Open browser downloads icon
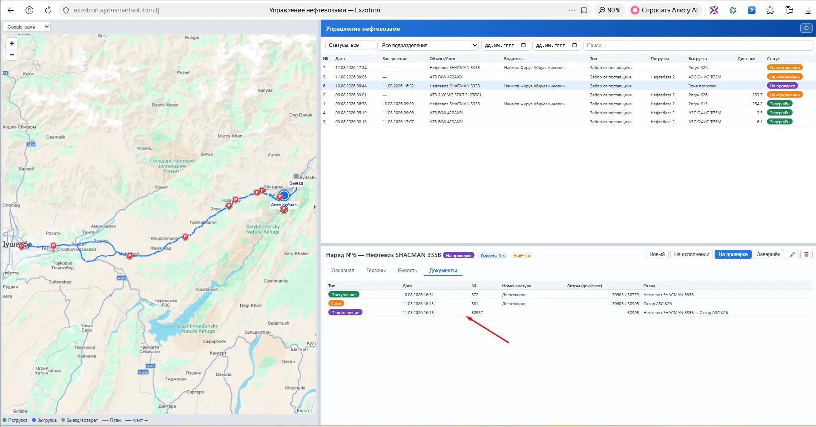The image size is (816, 427). [x=807, y=10]
